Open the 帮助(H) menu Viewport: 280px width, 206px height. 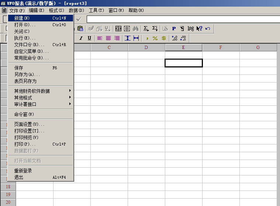[x=136, y=11]
